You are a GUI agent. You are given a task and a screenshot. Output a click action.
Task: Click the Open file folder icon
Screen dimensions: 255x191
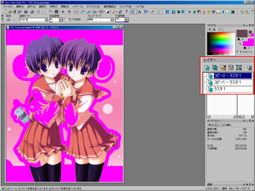tap(10, 12)
